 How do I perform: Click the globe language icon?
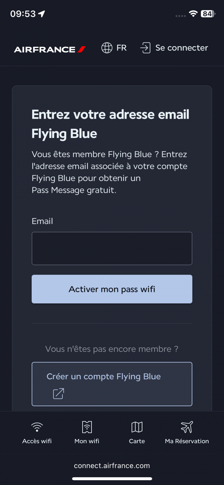coord(107,48)
